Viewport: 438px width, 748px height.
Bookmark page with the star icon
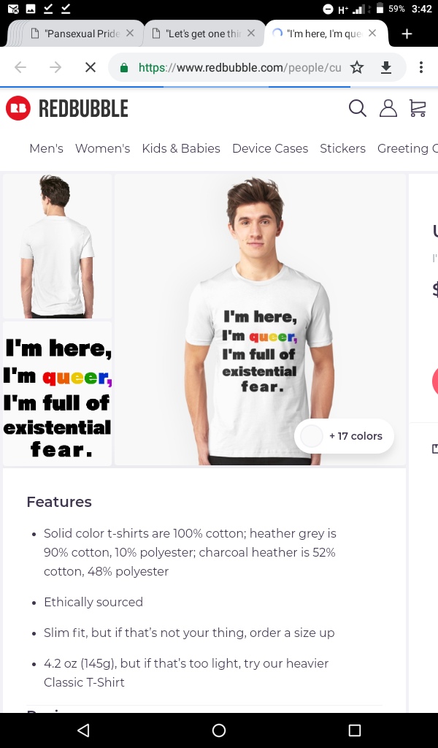[x=356, y=67]
